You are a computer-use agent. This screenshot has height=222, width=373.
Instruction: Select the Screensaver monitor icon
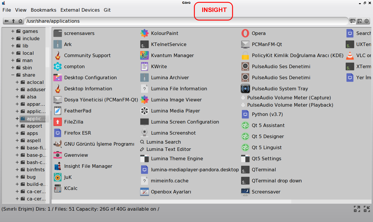click(245, 192)
